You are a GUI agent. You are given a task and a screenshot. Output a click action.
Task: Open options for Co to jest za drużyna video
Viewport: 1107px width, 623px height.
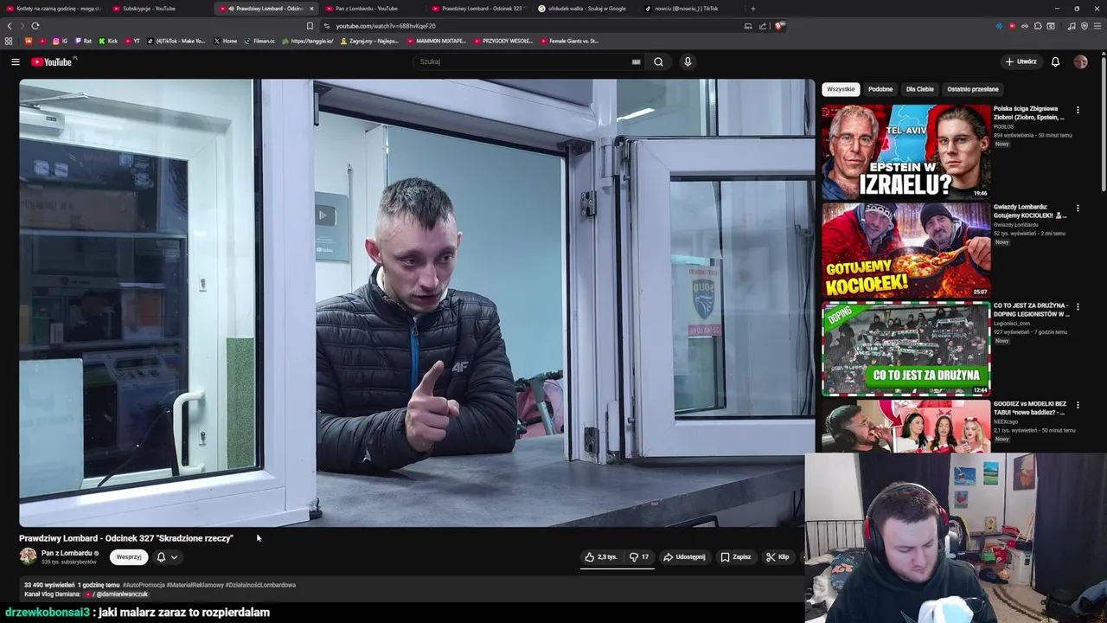tap(1078, 306)
